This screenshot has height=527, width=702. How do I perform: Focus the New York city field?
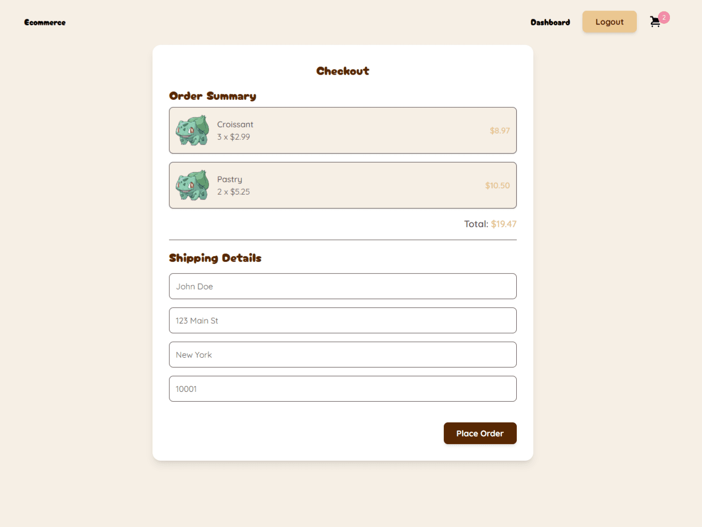343,355
